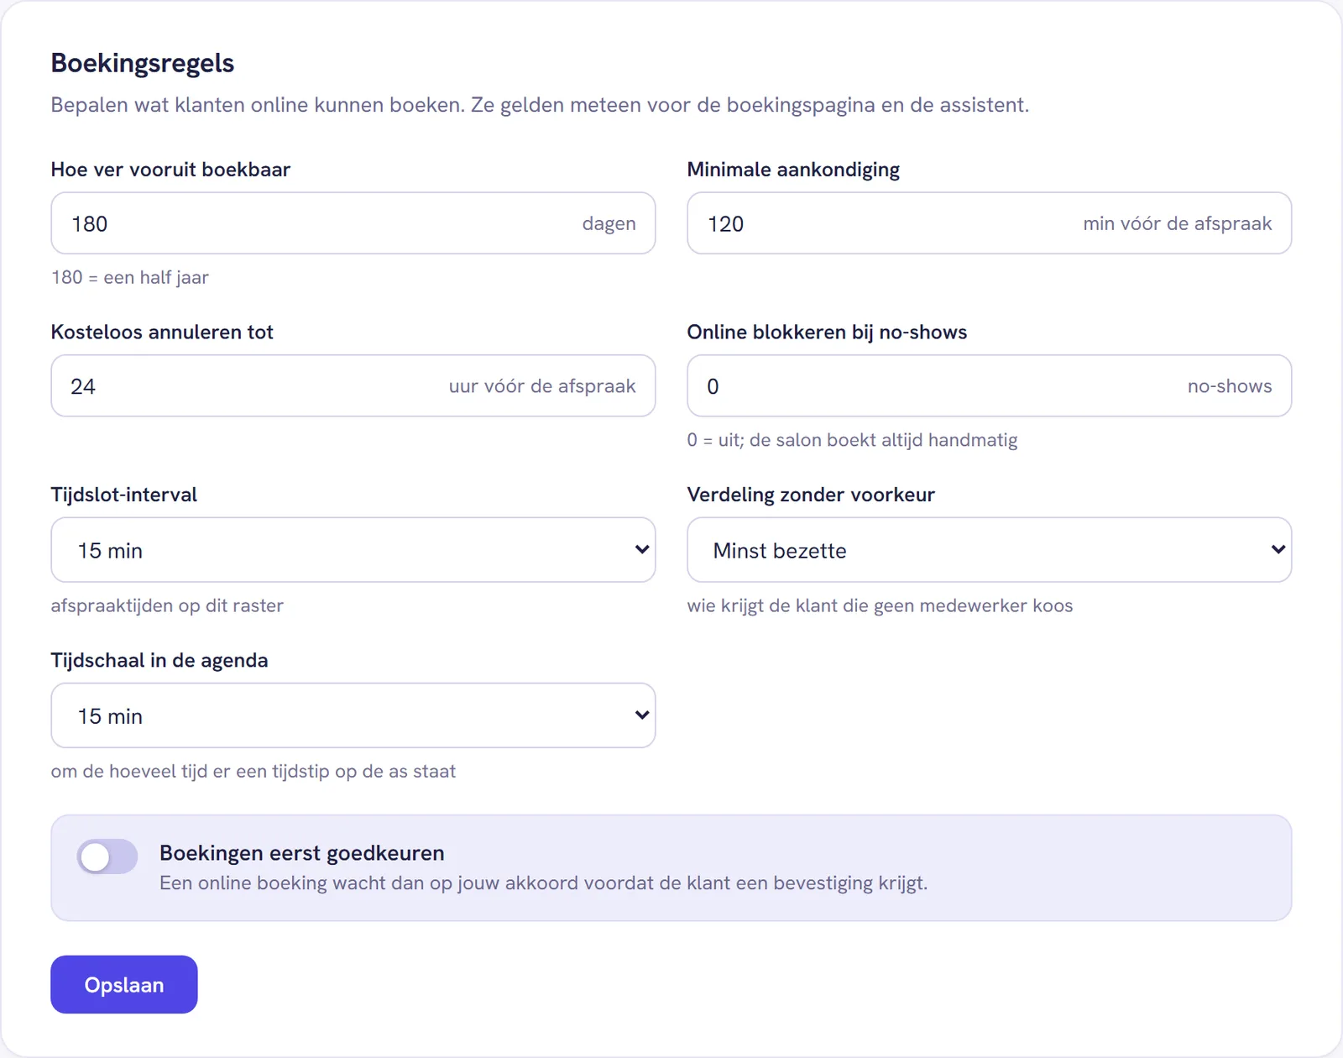Click the 'Boekingsregels' heading
This screenshot has width=1343, height=1058.
tap(143, 63)
